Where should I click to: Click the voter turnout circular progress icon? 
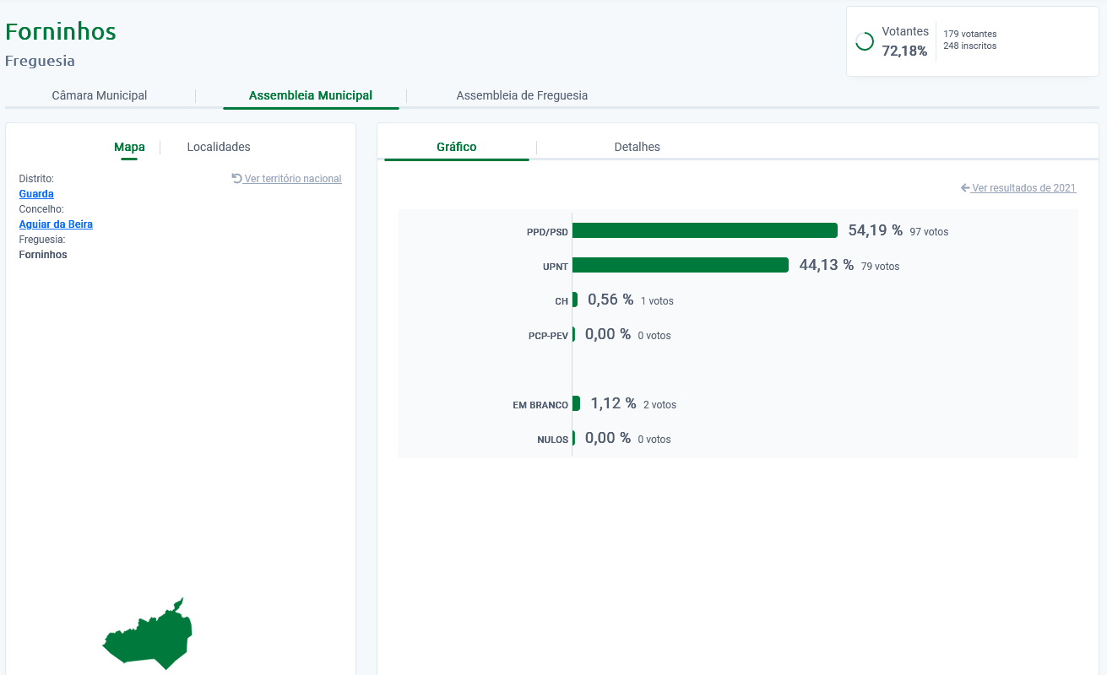[x=865, y=41]
